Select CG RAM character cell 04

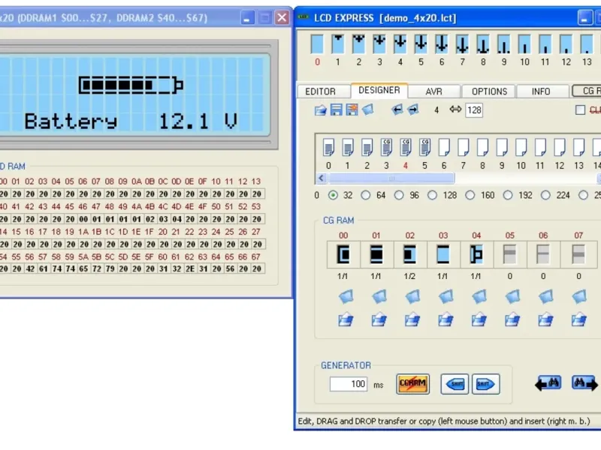(477, 254)
